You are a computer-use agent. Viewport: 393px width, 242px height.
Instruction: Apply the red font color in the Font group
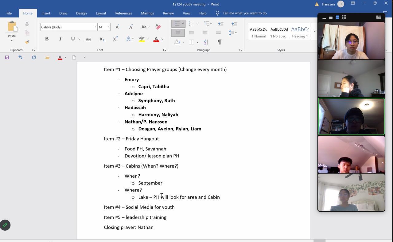click(156, 39)
